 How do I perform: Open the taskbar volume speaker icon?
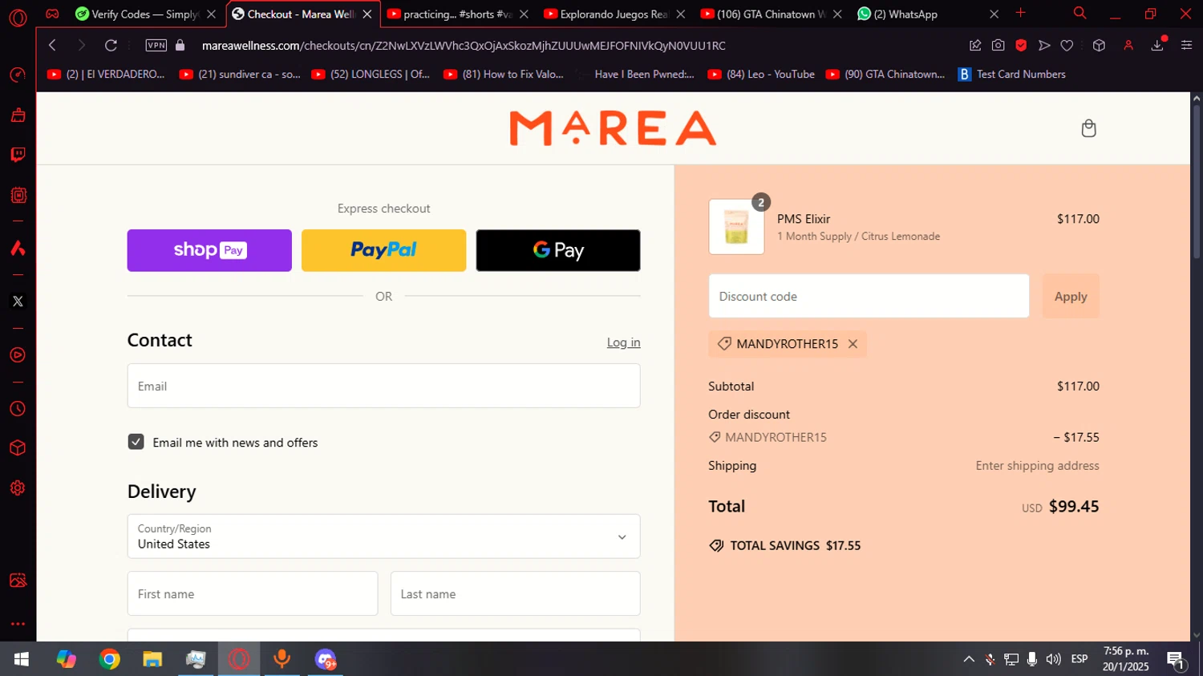coord(1053,659)
